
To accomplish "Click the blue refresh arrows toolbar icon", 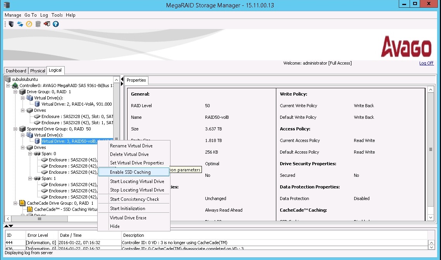I will click(x=20, y=24).
